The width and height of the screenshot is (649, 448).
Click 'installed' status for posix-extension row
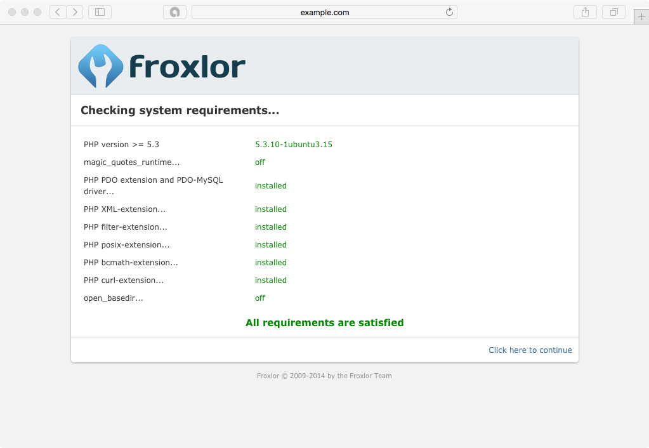pyautogui.click(x=271, y=245)
